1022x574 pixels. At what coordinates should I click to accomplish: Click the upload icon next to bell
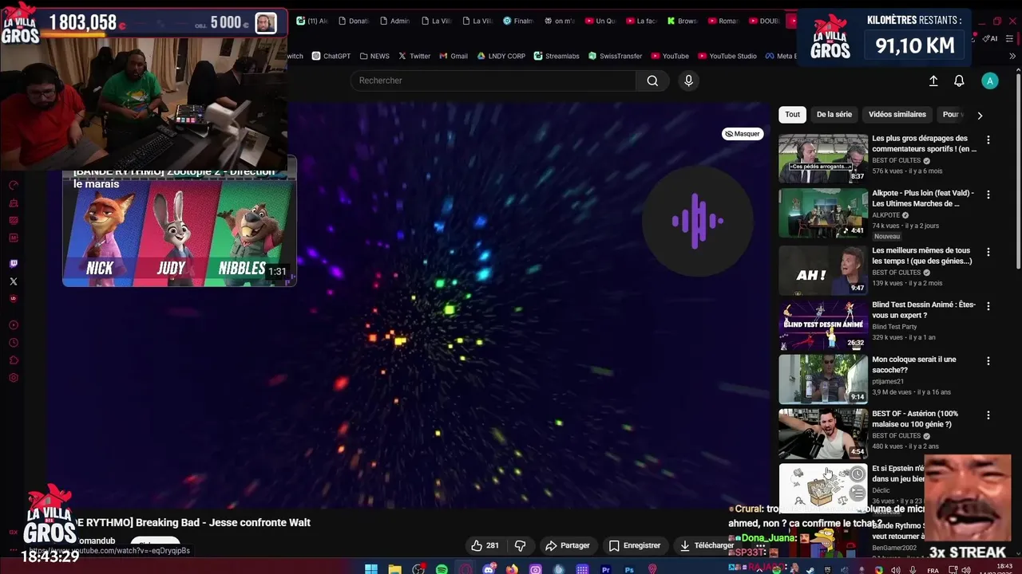click(933, 81)
